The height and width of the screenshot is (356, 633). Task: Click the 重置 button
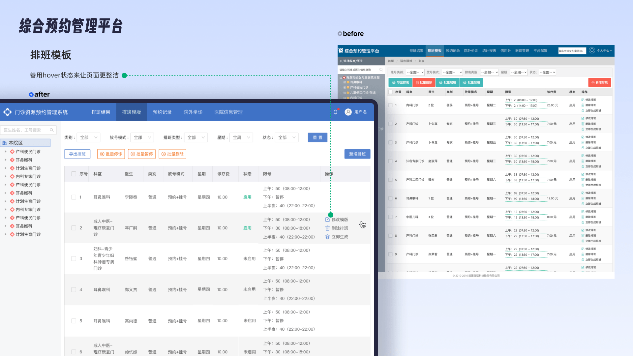[x=317, y=137]
